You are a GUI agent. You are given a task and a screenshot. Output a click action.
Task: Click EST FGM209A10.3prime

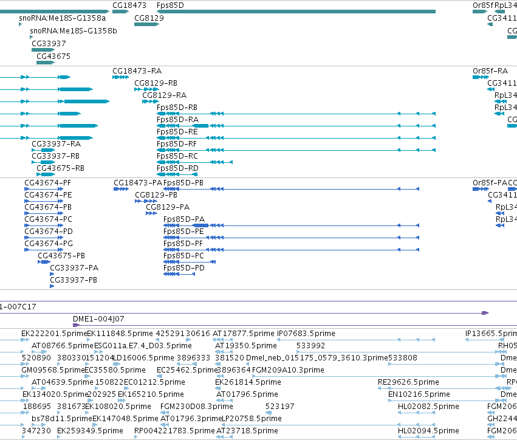click(288, 370)
